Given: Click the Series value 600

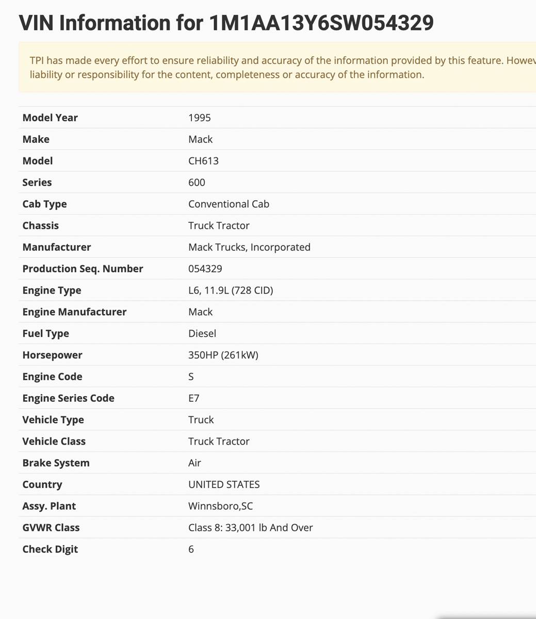Looking at the screenshot, I should 197,183.
